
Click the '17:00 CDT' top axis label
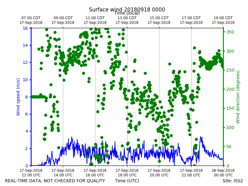pos(191,18)
